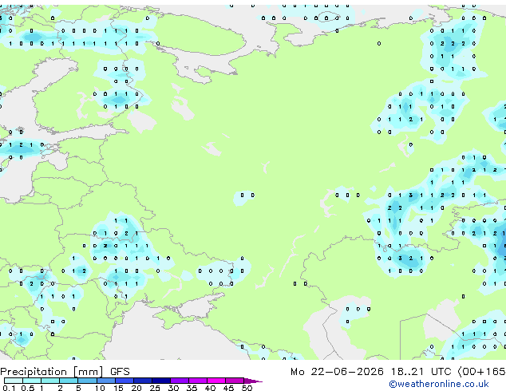Click the 40–45 mm legend color swatch

216,381
